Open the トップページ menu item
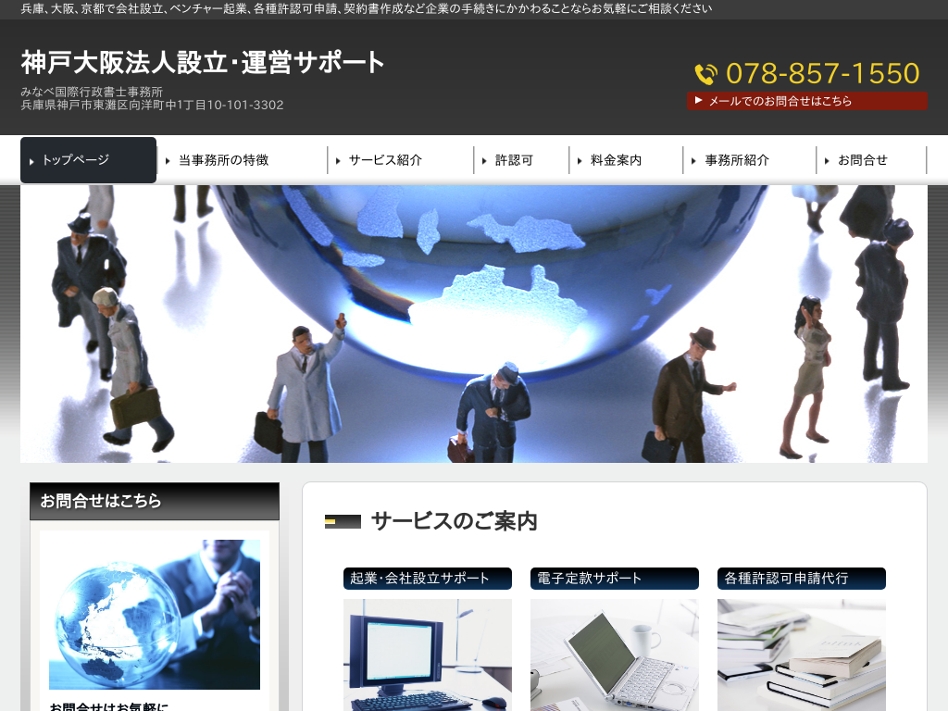This screenshot has height=711, width=948. point(89,160)
